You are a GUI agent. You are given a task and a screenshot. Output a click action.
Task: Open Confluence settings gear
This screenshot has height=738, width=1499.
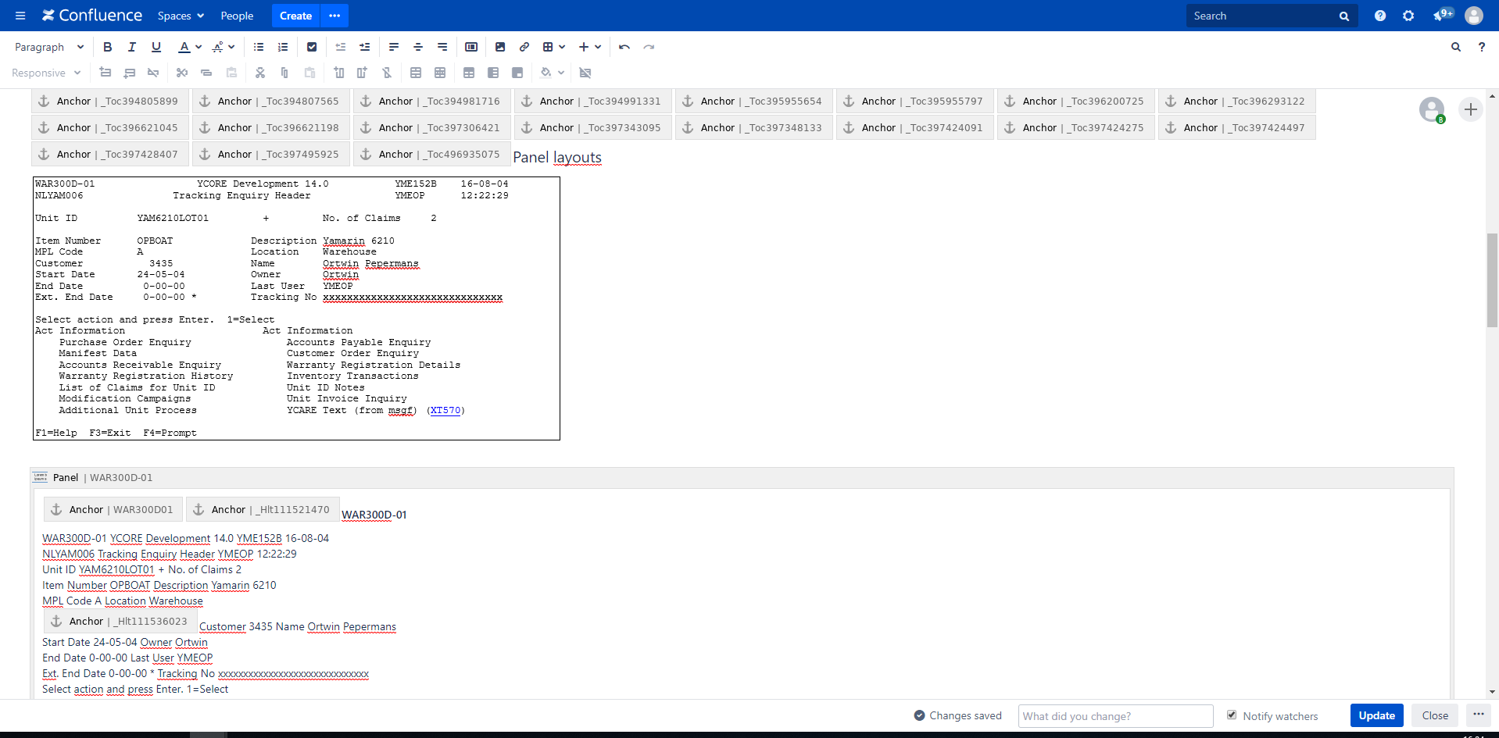point(1408,16)
